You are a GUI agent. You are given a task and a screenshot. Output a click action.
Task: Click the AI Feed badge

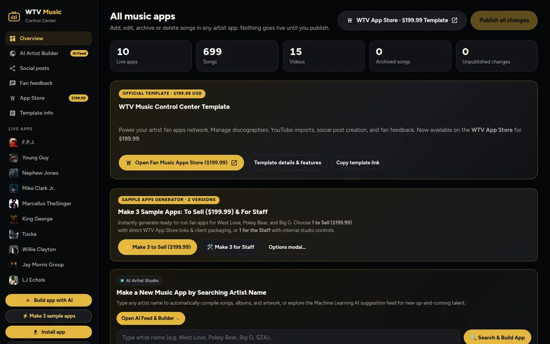point(79,53)
